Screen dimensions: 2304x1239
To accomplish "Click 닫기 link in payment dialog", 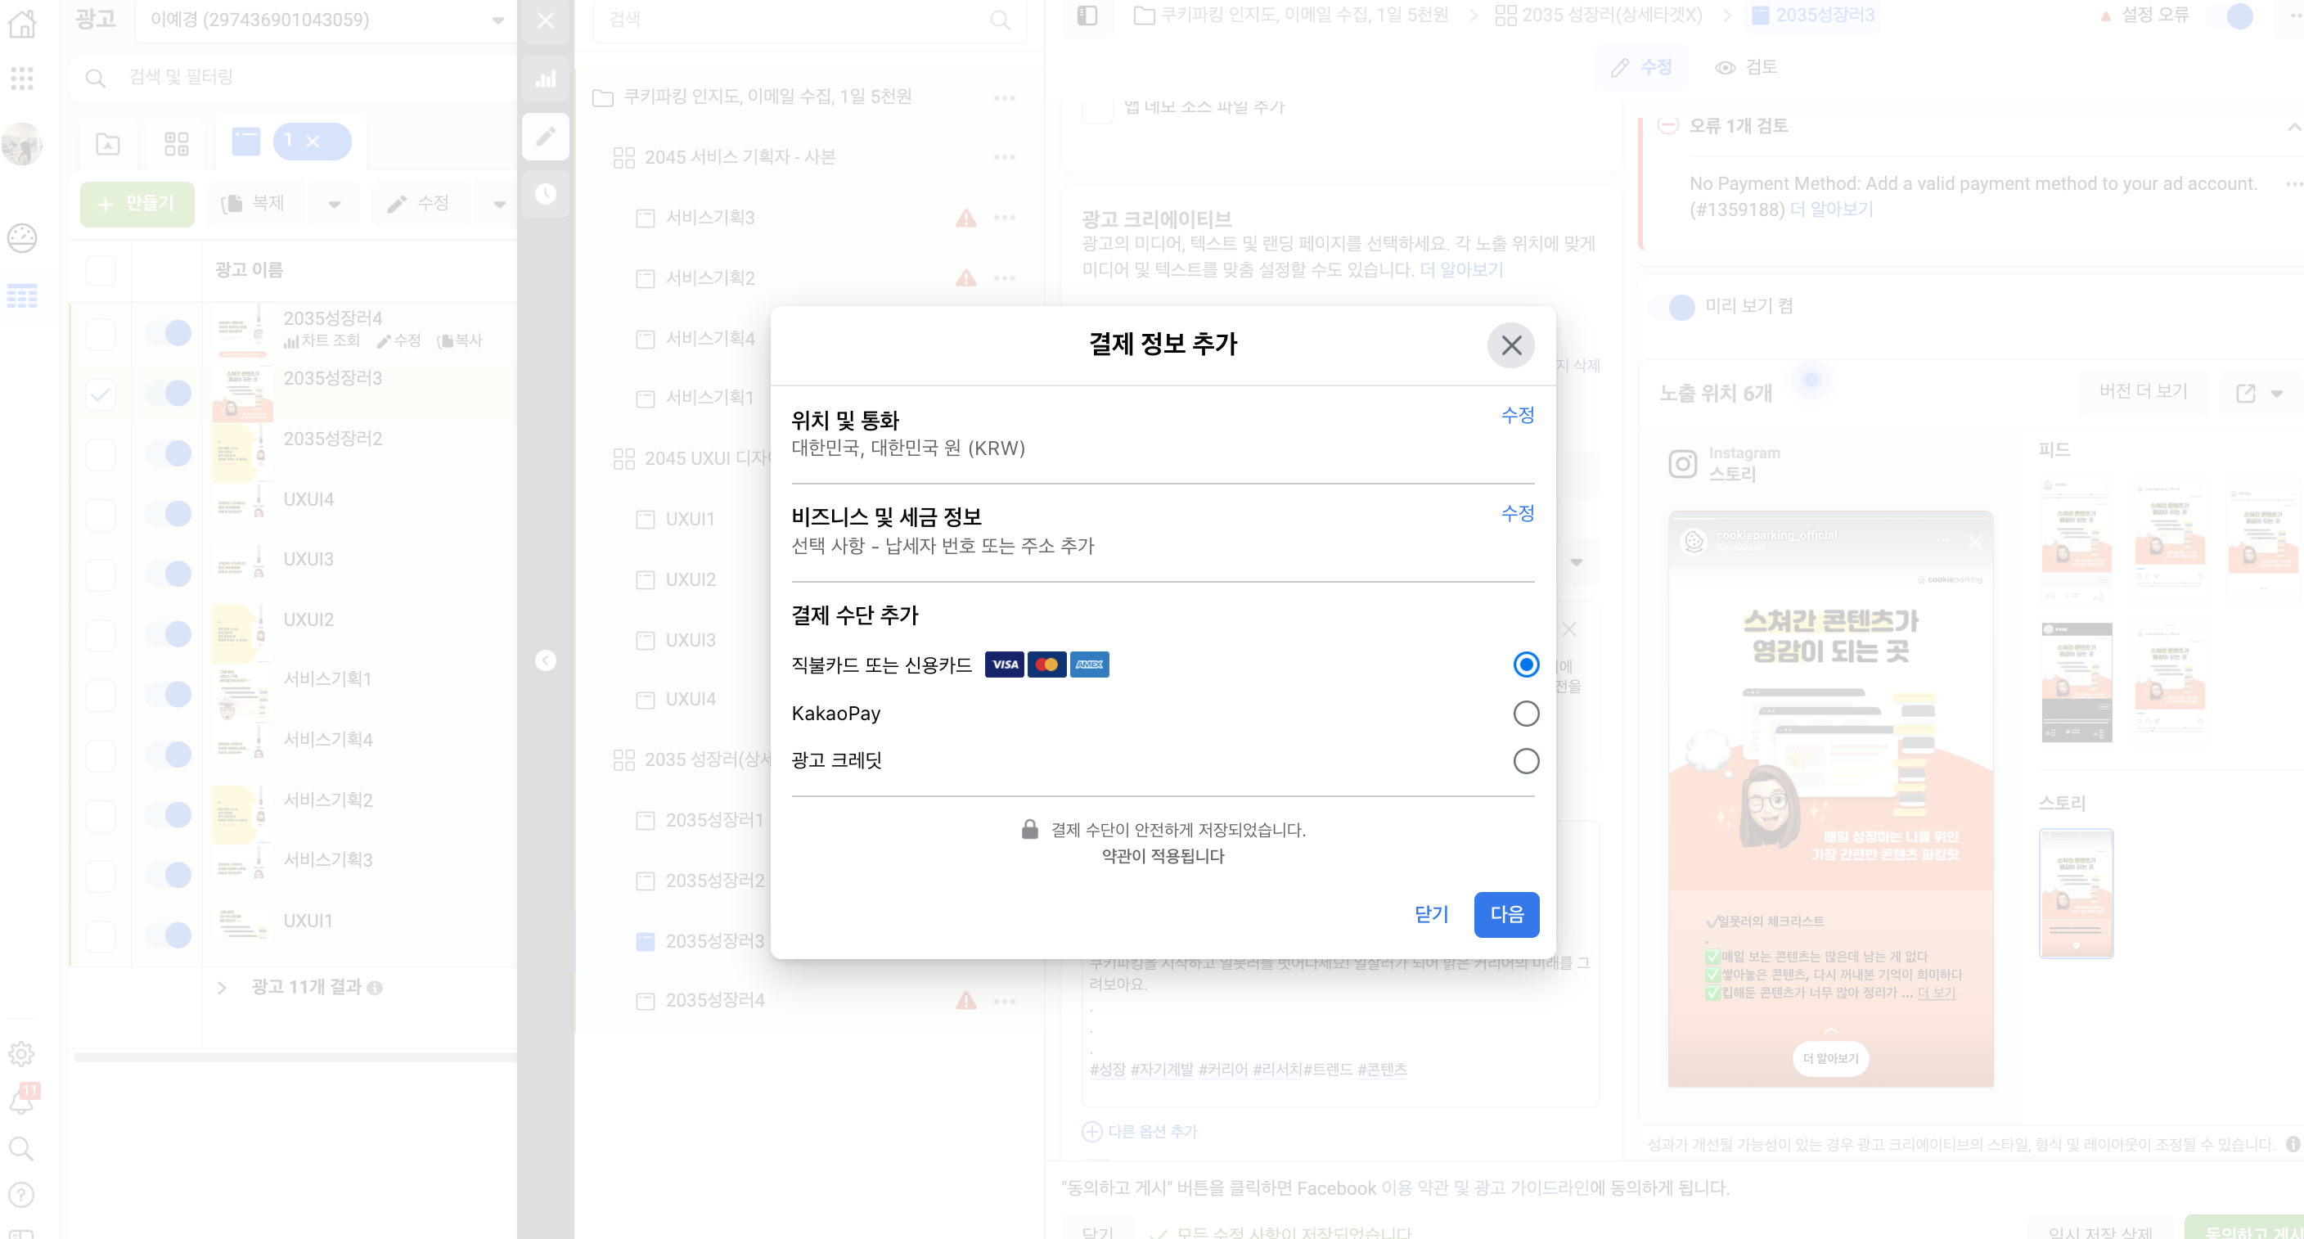I will (x=1430, y=913).
